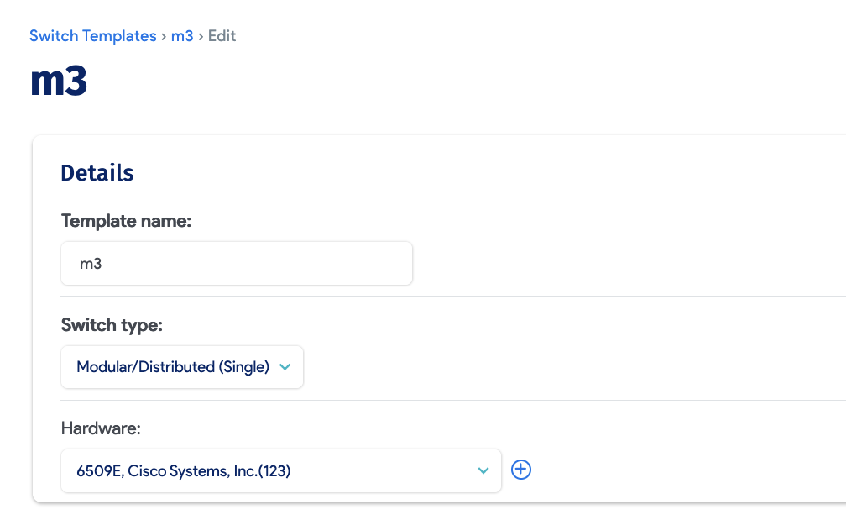Focus the Template name input field
The image size is (846, 520).
252,264
